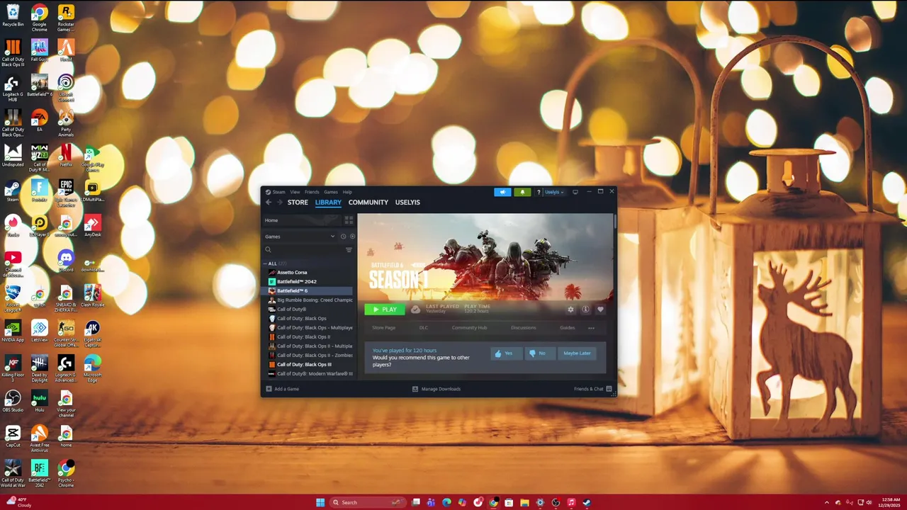Click the Steam announcements megaphone button
The height and width of the screenshot is (510, 907).
[502, 192]
